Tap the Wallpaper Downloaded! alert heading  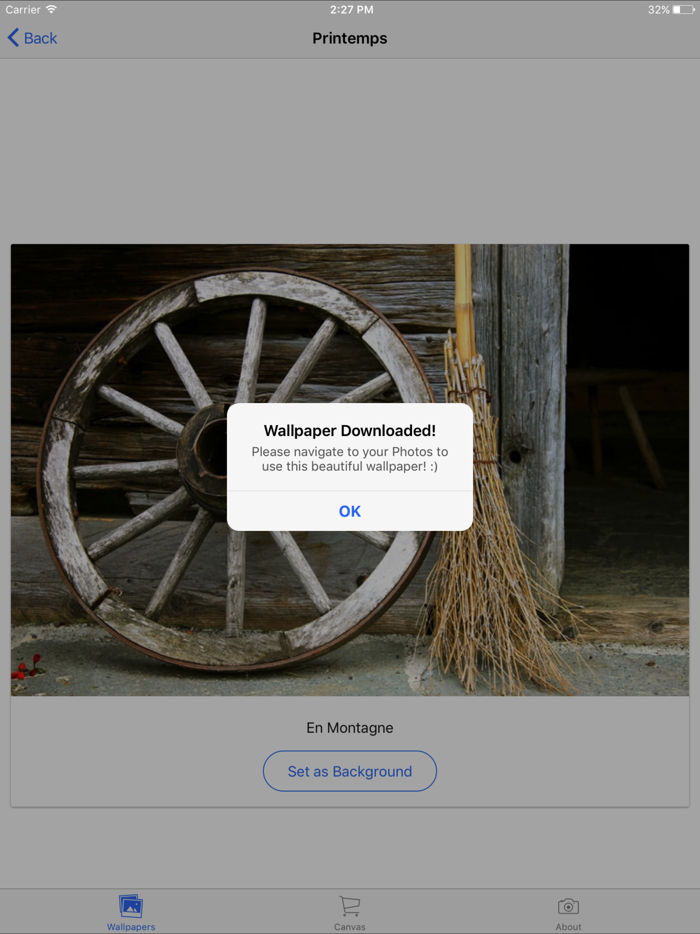[350, 431]
